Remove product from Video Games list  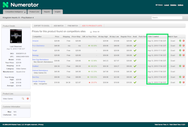coord(28,99)
